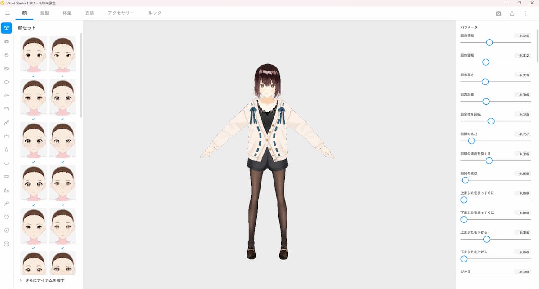Click the export/share icon near top right
This screenshot has height=289, width=539.
click(x=512, y=13)
